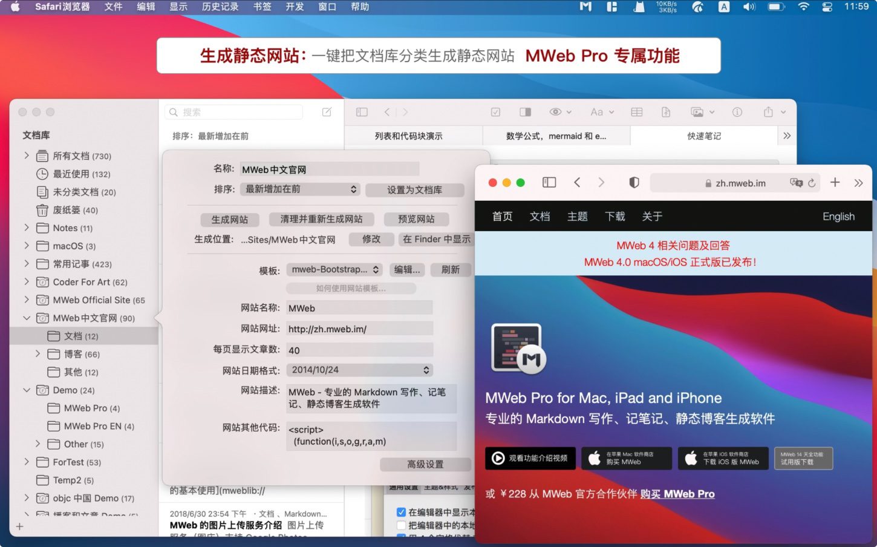Open a new Safari tab with plus

point(835,183)
